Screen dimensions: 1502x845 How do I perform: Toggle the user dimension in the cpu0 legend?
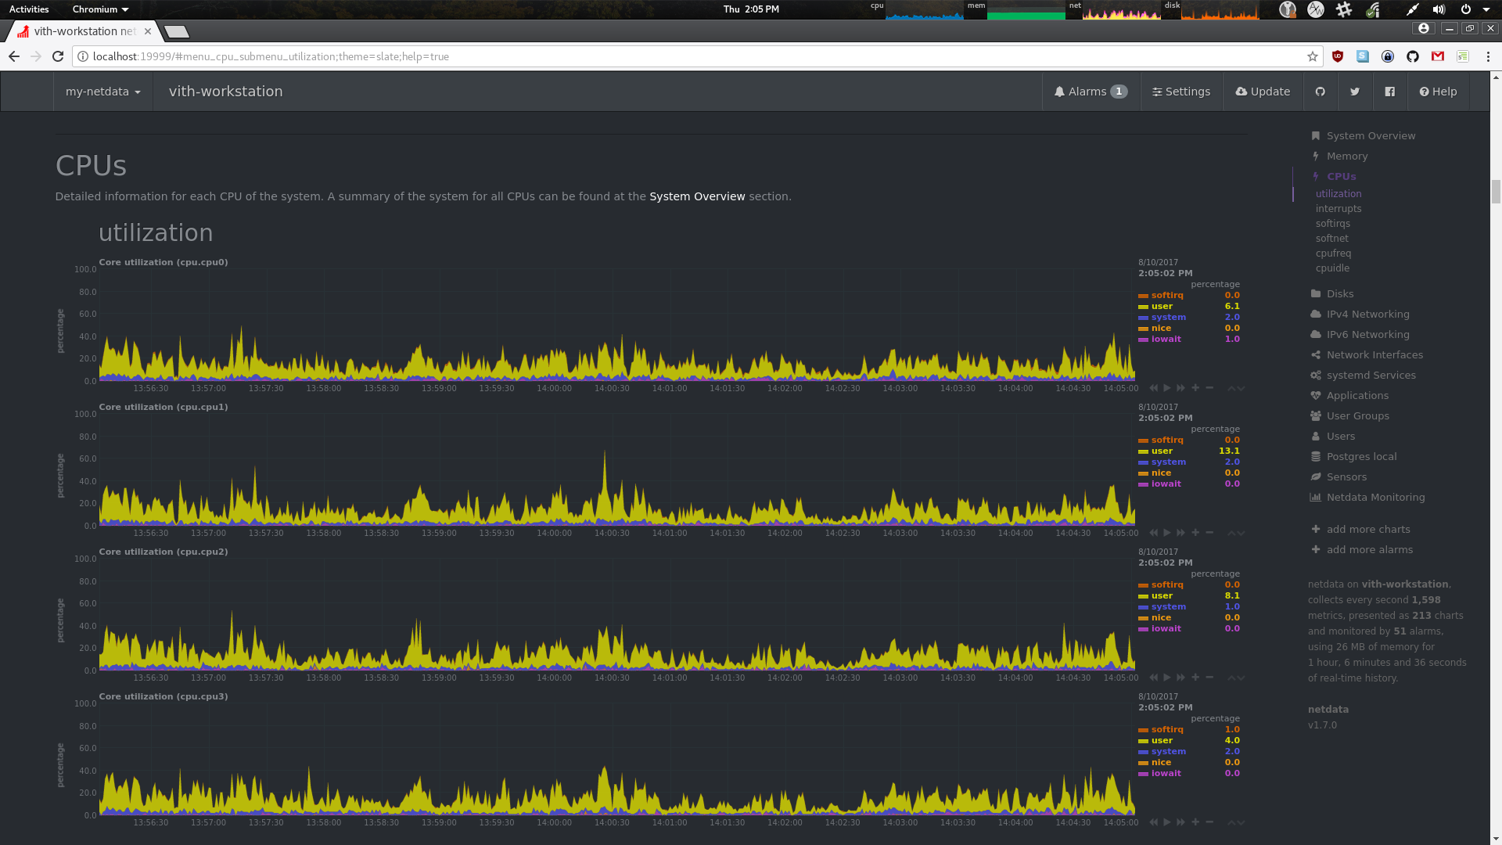1162,306
